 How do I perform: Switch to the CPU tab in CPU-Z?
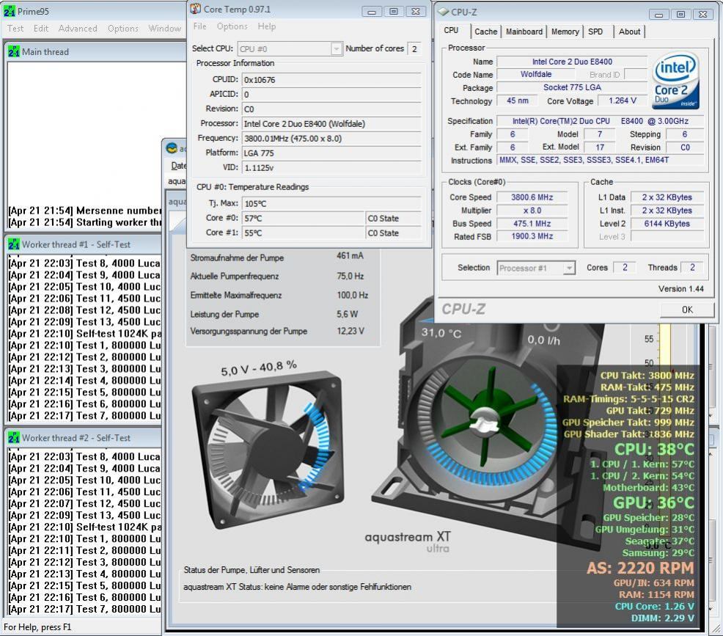click(x=451, y=30)
